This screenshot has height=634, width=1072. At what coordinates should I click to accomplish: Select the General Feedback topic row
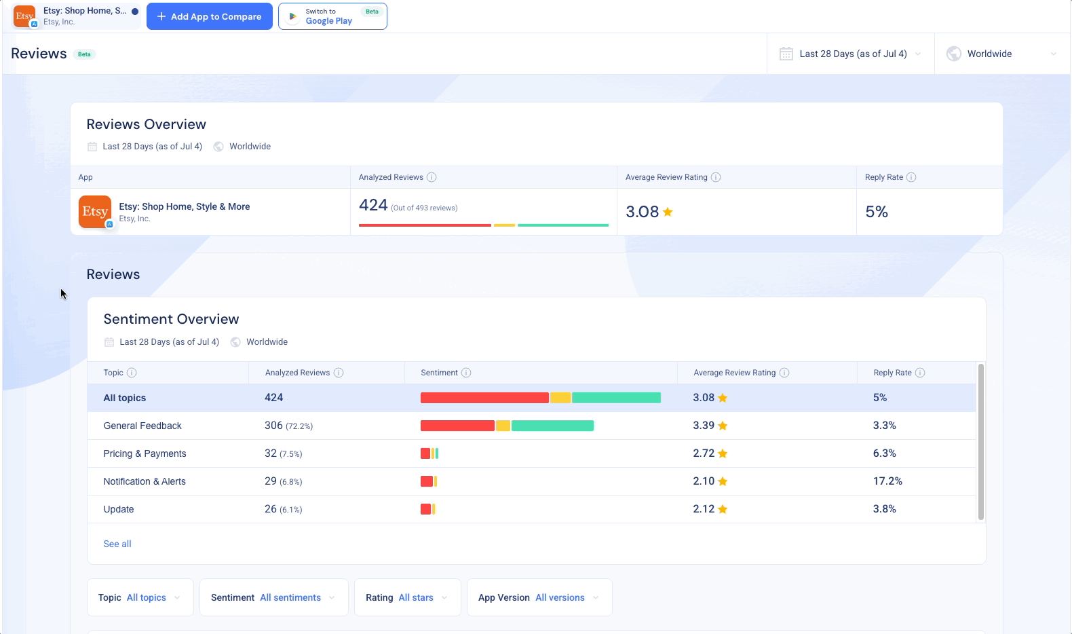531,426
